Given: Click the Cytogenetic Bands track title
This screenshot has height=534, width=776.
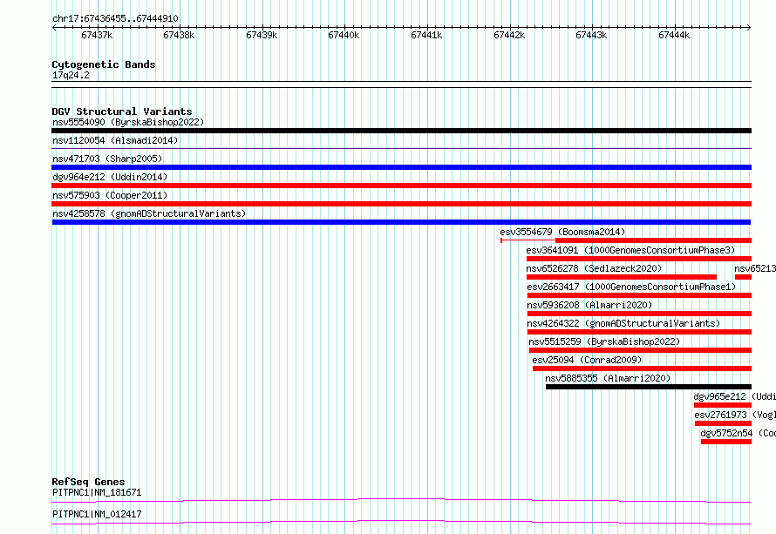Looking at the screenshot, I should click(x=104, y=64).
